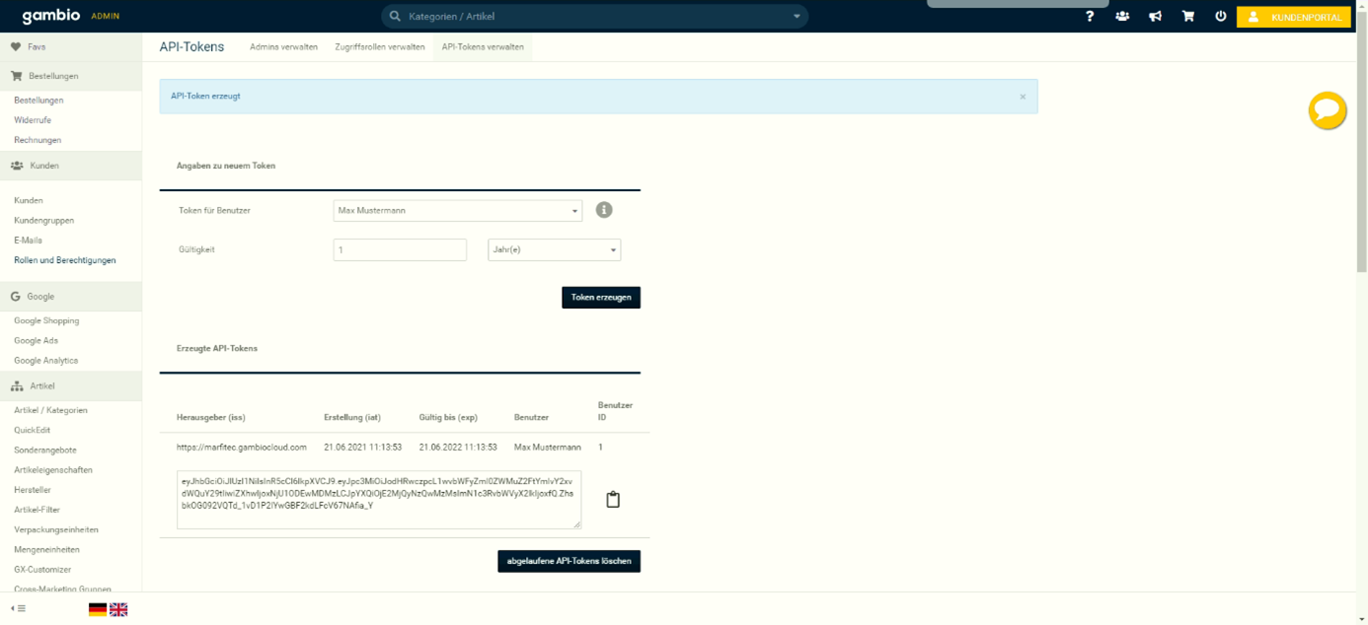Open the yellow chat bubble icon
The image size is (1368, 625).
tap(1327, 109)
